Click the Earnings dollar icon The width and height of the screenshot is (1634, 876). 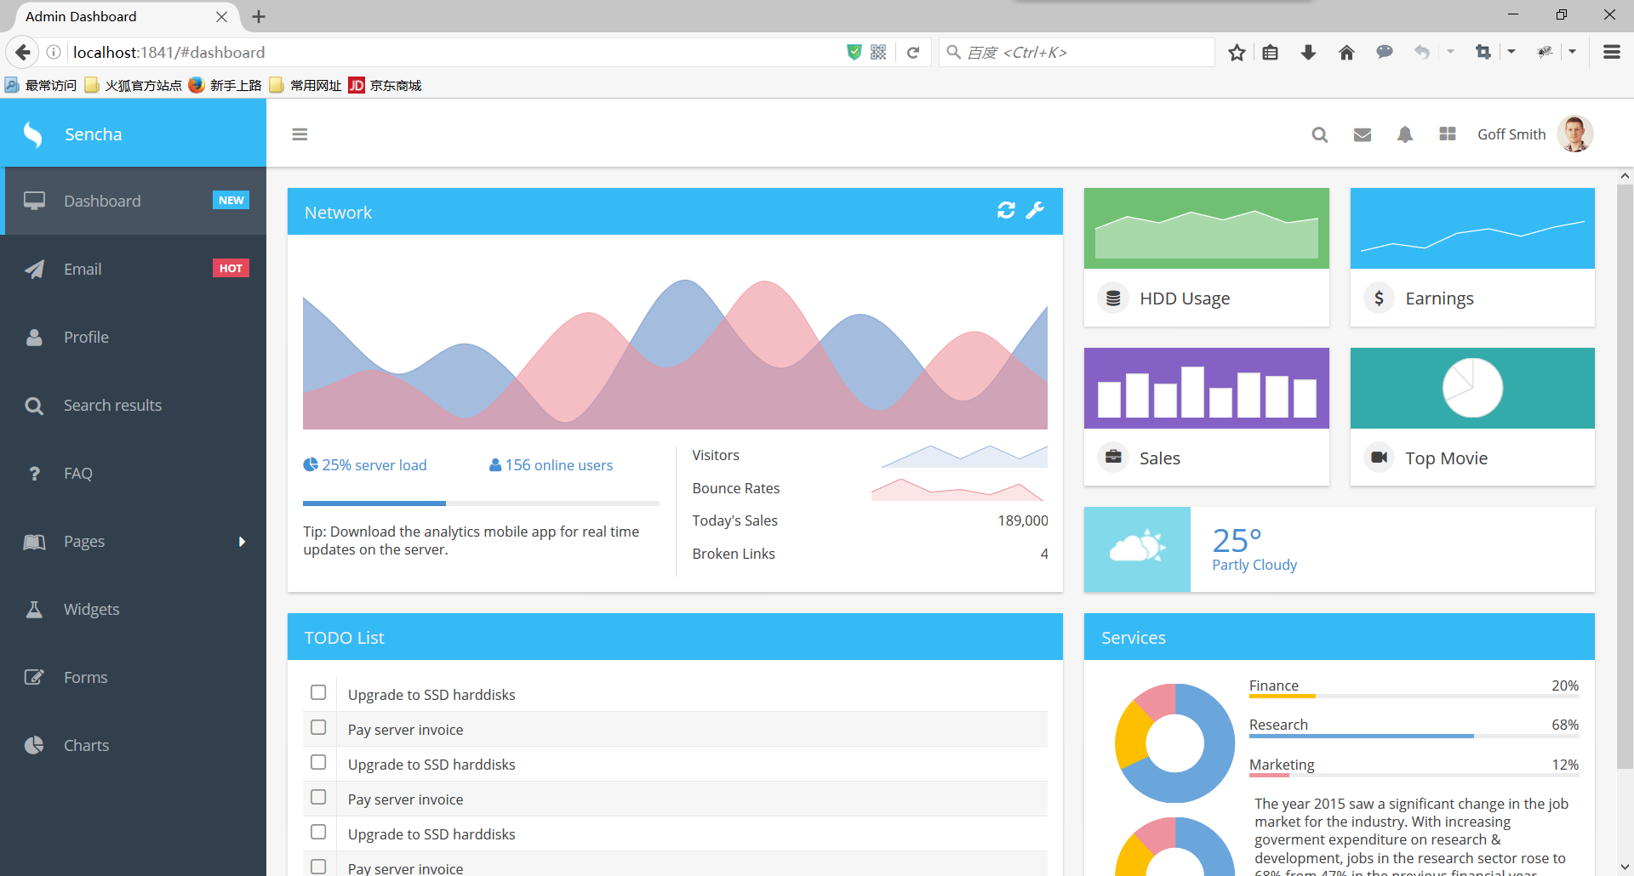coord(1379,299)
